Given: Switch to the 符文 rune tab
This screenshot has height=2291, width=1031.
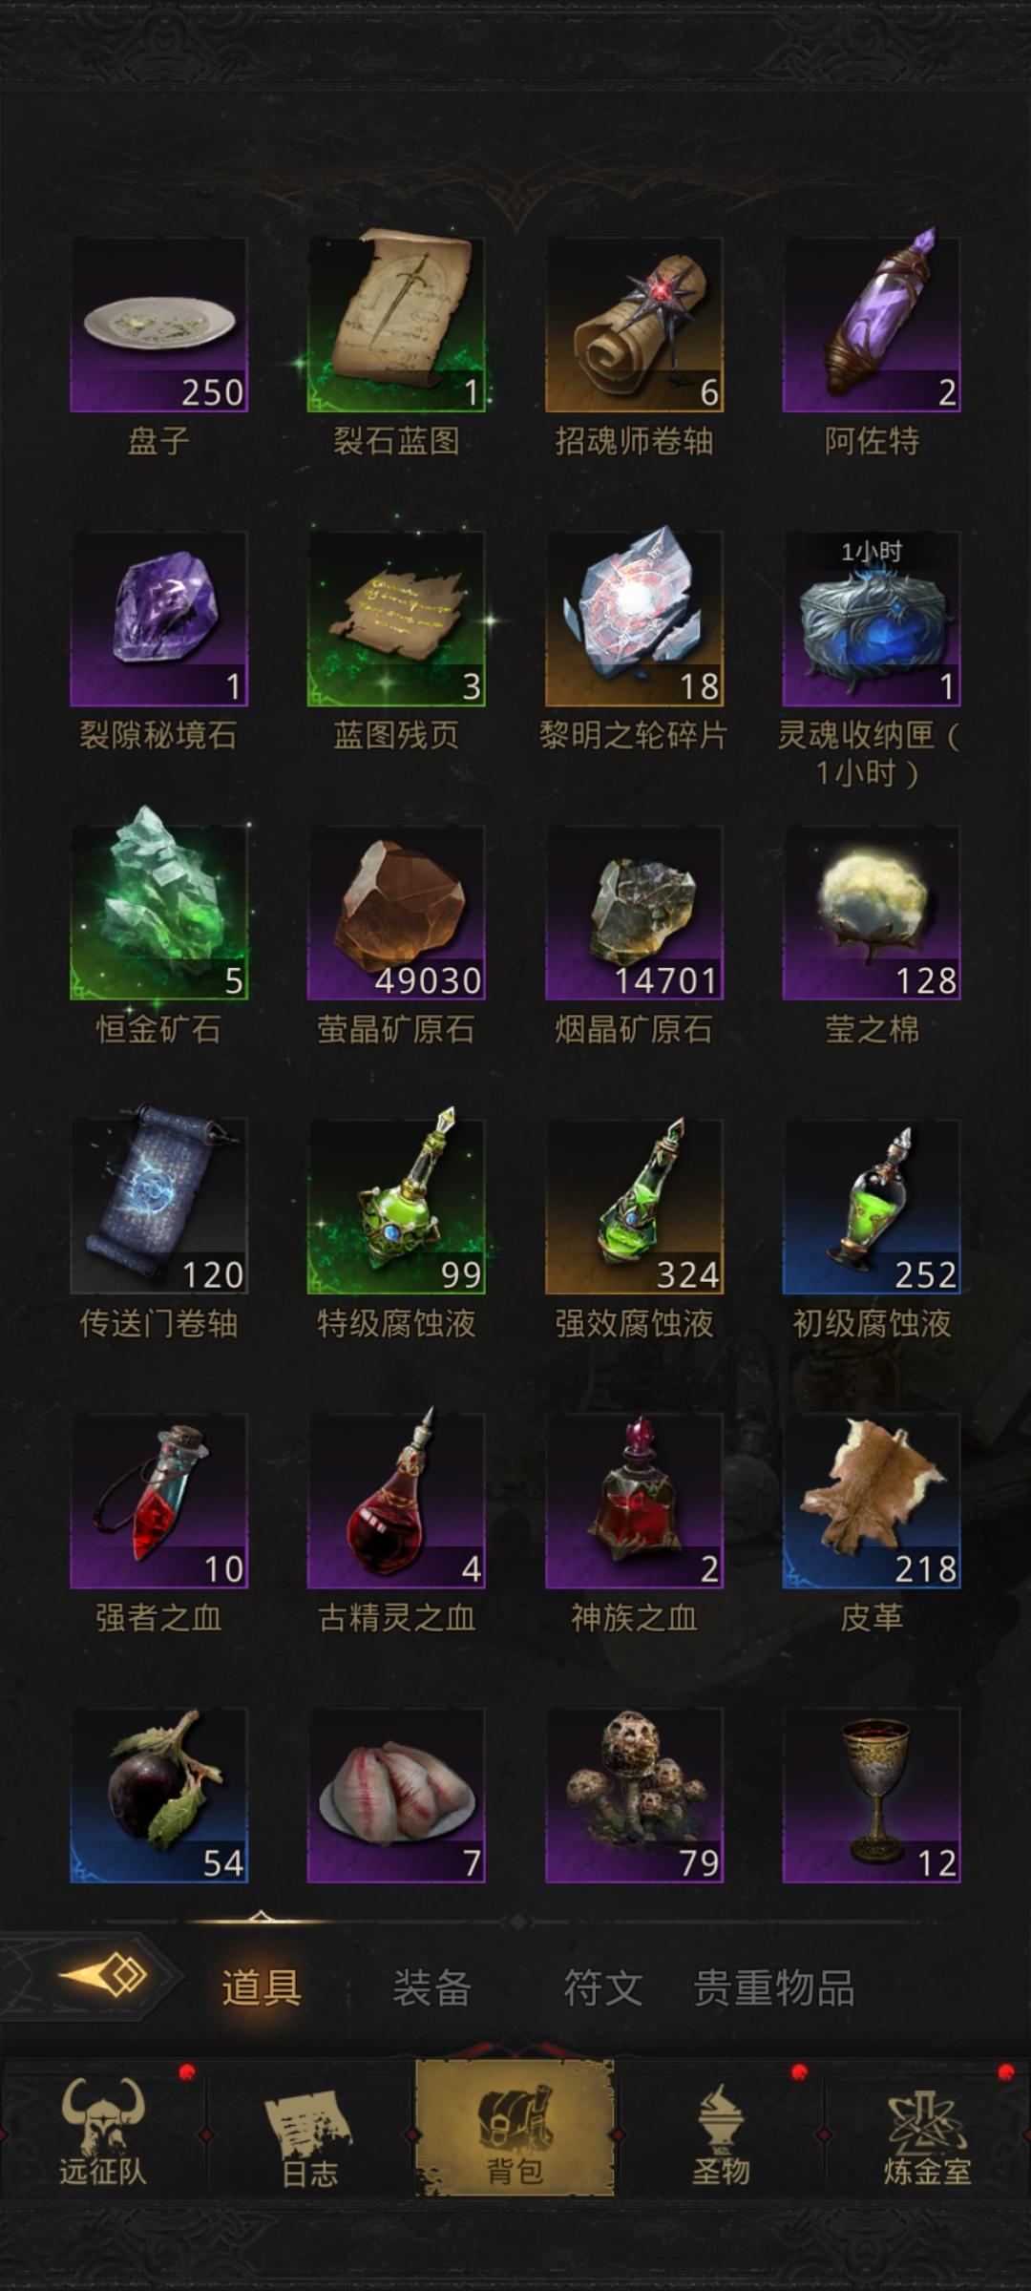Looking at the screenshot, I should pyautogui.click(x=602, y=1988).
